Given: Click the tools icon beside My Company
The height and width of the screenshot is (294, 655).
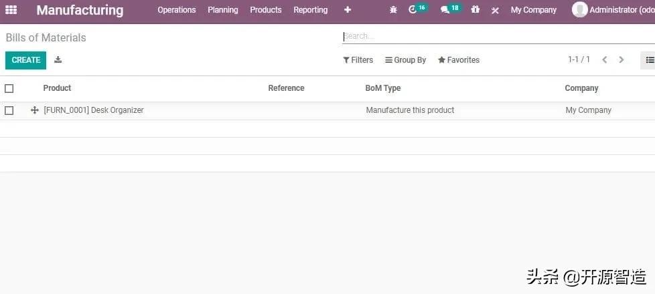Looking at the screenshot, I should click(x=495, y=11).
